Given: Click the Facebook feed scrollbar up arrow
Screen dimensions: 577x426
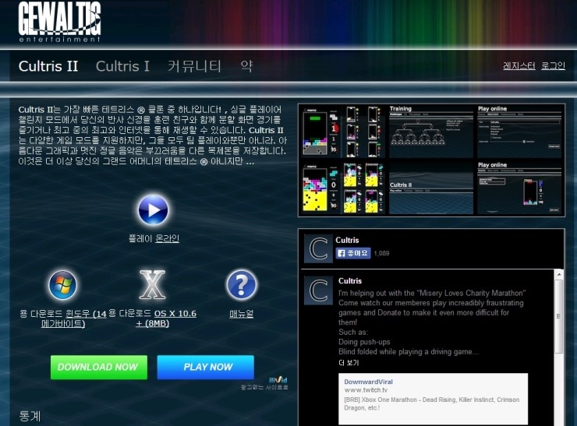Looking at the screenshot, I should coord(559,274).
